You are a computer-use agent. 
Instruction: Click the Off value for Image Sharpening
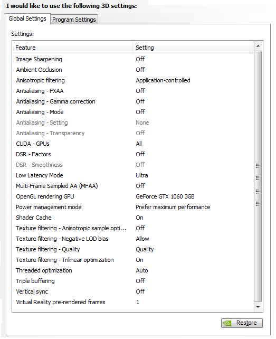coord(140,59)
